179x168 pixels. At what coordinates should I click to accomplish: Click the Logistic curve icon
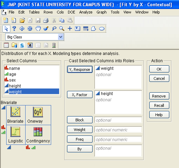click(x=15, y=132)
